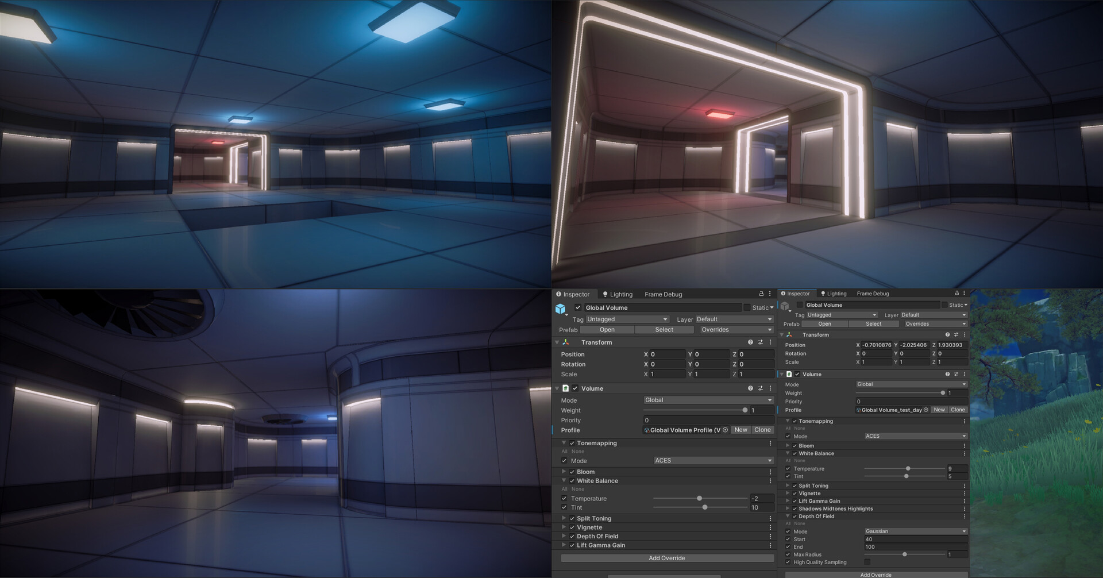Open the Depth Of Field Mode dropdown showing Gaussian
Image resolution: width=1103 pixels, height=578 pixels.
point(916,531)
